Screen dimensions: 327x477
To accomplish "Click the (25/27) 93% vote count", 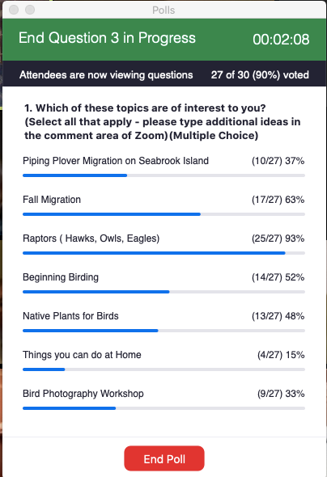I will pyautogui.click(x=278, y=238).
